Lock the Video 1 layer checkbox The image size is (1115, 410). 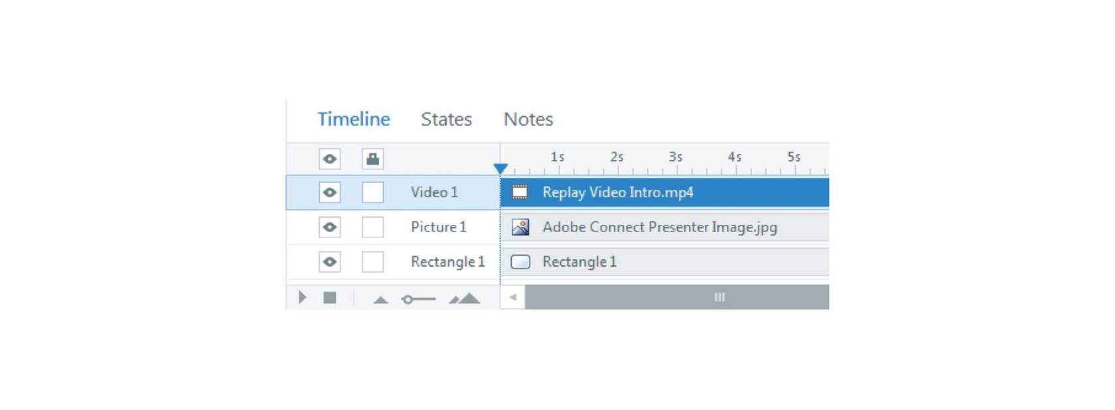click(372, 192)
